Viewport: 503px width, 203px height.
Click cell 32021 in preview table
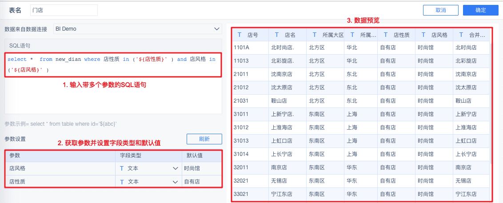pos(250,180)
